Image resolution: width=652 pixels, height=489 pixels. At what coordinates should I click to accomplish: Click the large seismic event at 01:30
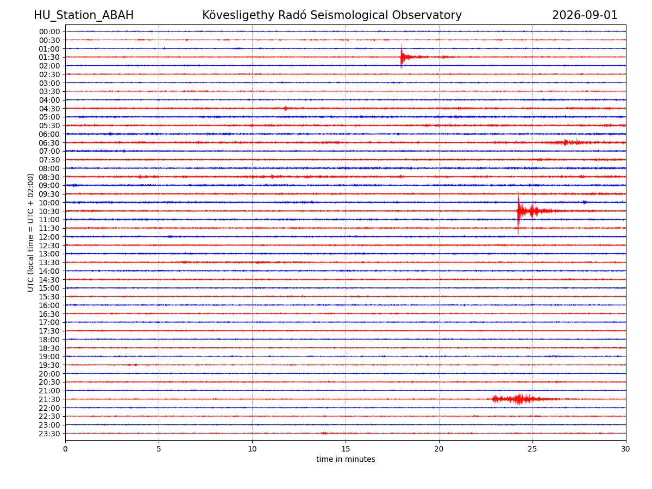(413, 57)
